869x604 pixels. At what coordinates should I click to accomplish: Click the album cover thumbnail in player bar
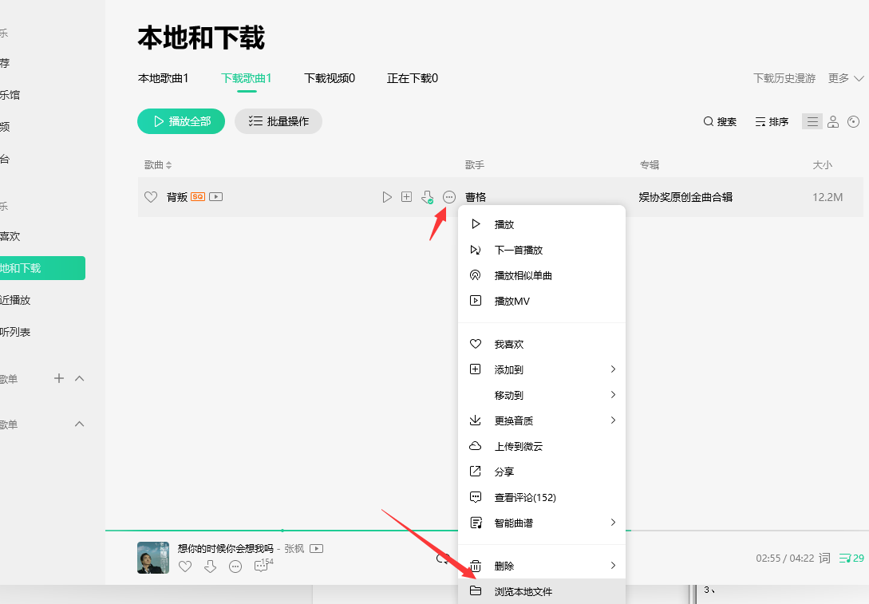click(152, 558)
